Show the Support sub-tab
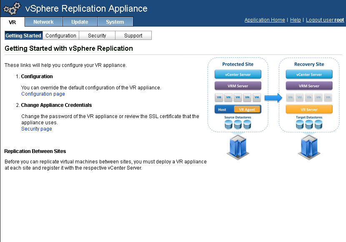Screen dimensions: 346x242 coord(133,36)
